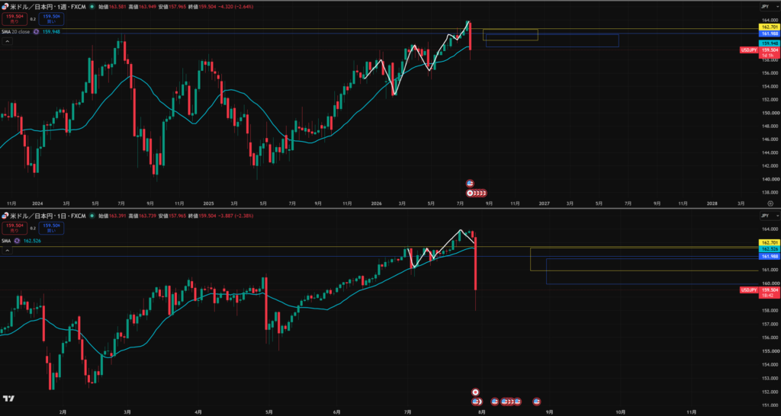Click the 159.948 SMA price label, weekly axis

770,43
